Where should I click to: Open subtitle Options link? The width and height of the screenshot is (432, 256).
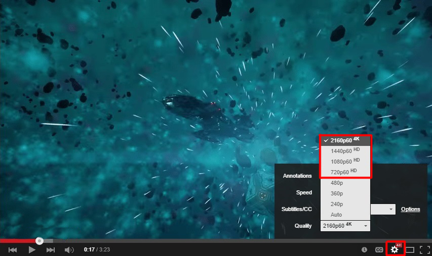tap(410, 210)
